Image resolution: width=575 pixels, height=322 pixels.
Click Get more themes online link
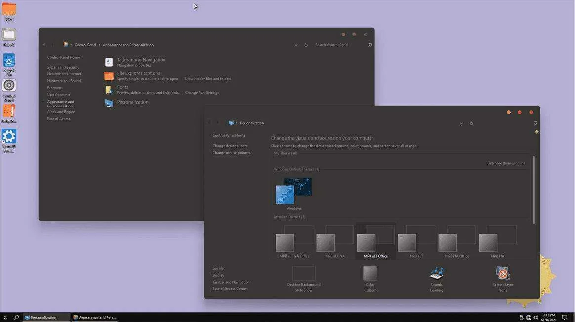(506, 163)
